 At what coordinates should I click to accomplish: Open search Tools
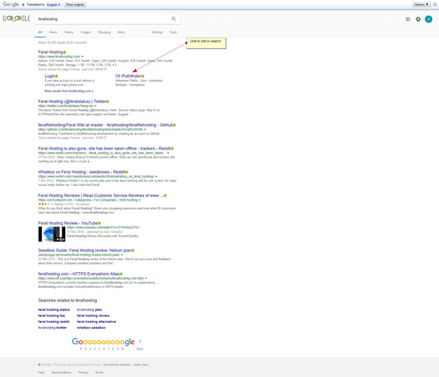[x=174, y=32]
